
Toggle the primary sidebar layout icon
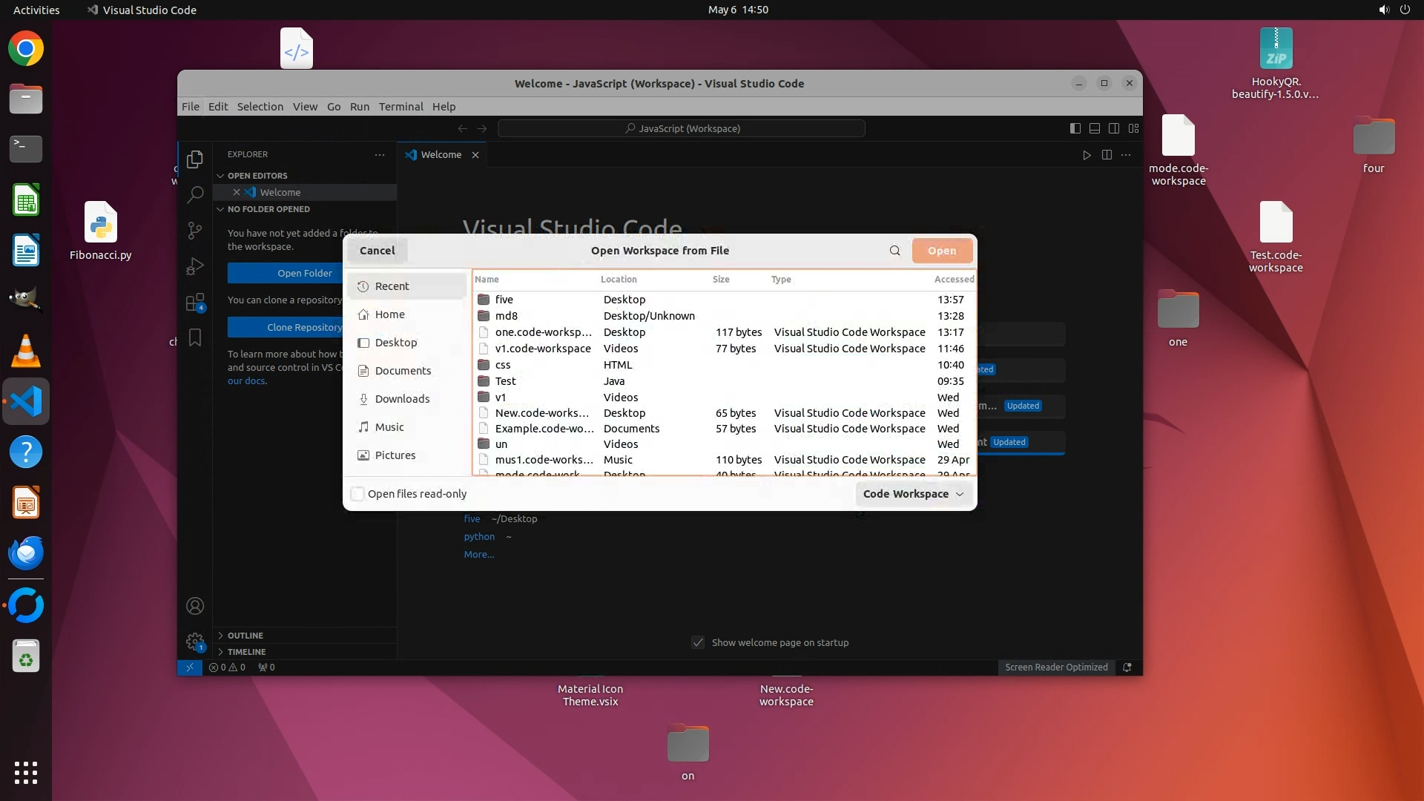[1075, 128]
